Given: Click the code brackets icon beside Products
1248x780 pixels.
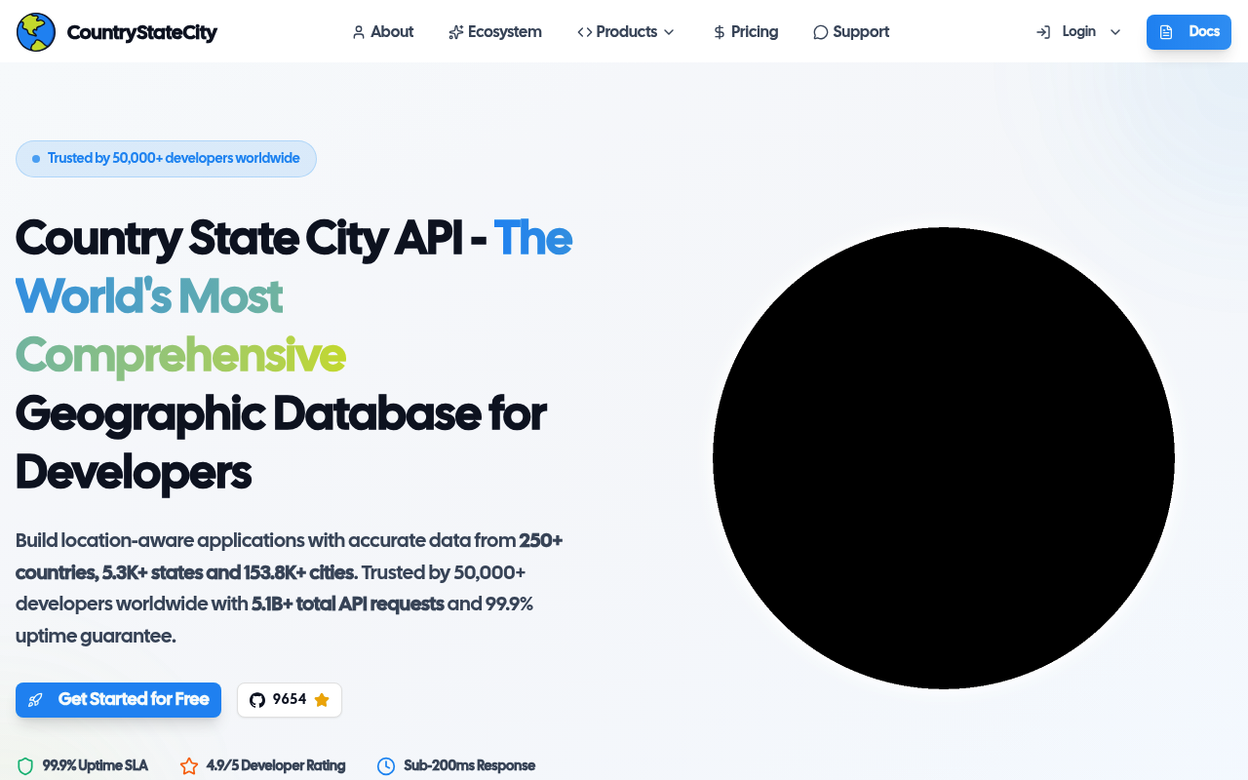Looking at the screenshot, I should pos(584,32).
